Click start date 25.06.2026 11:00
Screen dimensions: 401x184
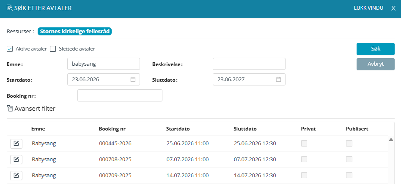(188, 144)
